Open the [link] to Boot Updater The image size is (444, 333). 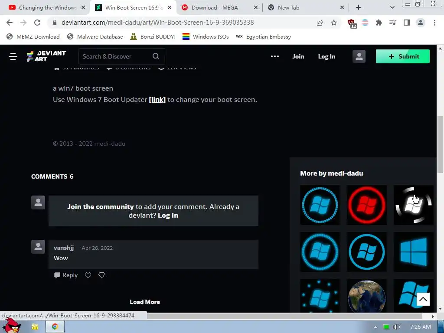pyautogui.click(x=157, y=100)
